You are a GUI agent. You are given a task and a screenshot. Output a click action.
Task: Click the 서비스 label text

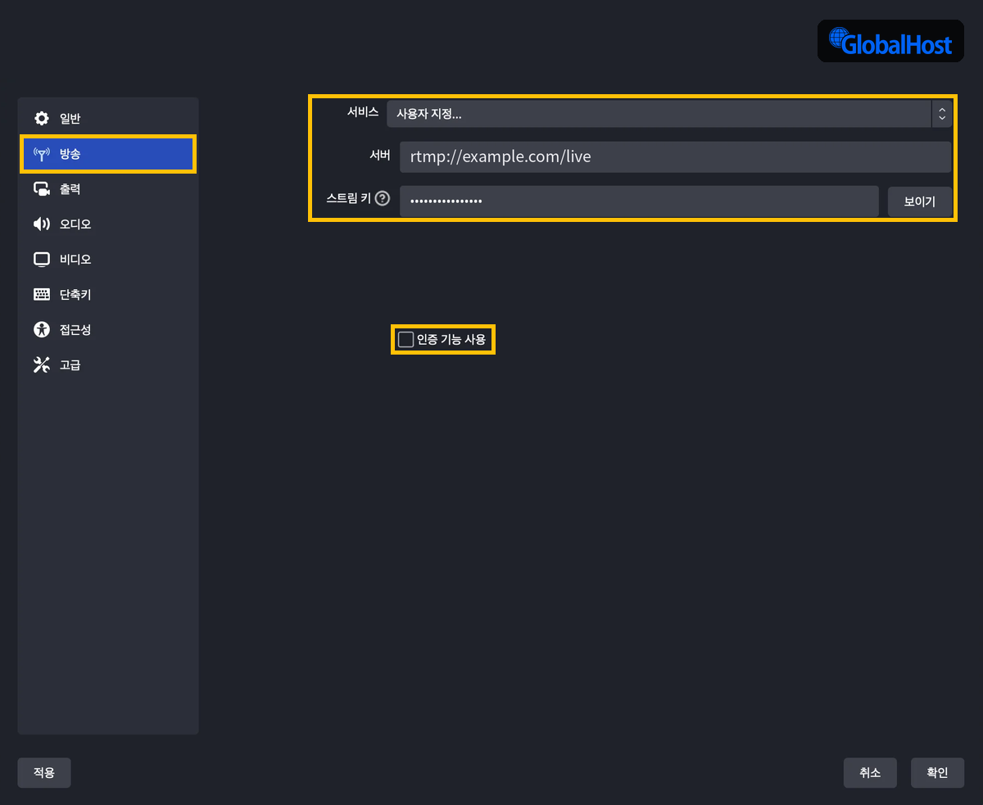coord(363,112)
